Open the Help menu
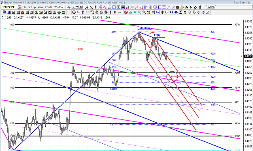 (68, 7)
